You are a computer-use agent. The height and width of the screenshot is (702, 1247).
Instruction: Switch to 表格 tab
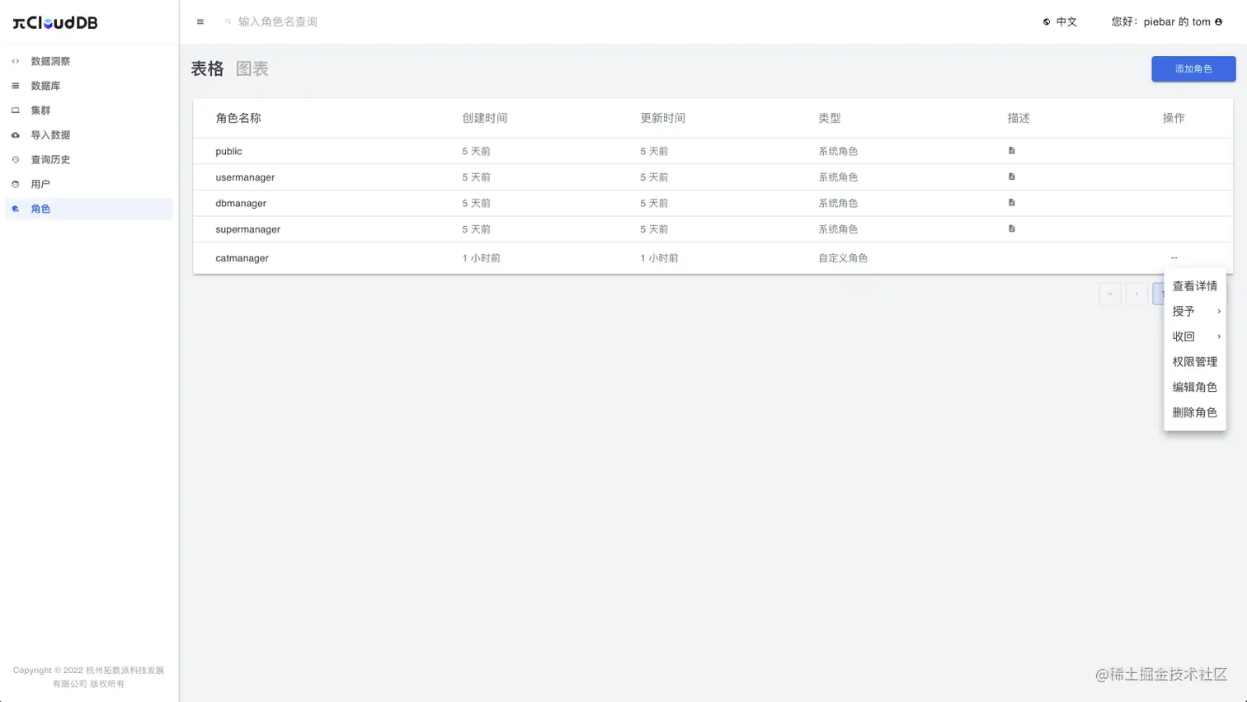(x=207, y=69)
